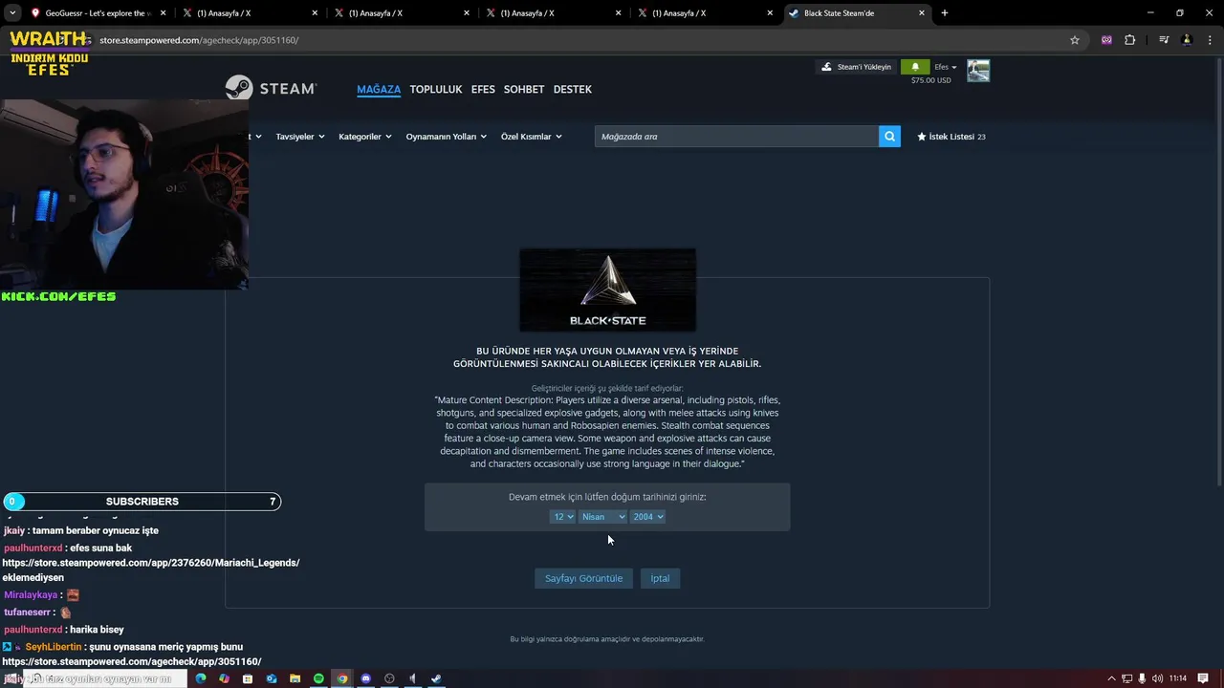
Task: Open OBS Studio from the taskbar
Action: click(x=389, y=678)
